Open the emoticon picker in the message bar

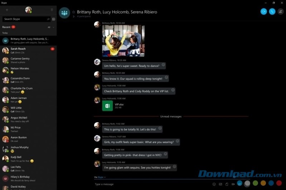tap(214, 184)
